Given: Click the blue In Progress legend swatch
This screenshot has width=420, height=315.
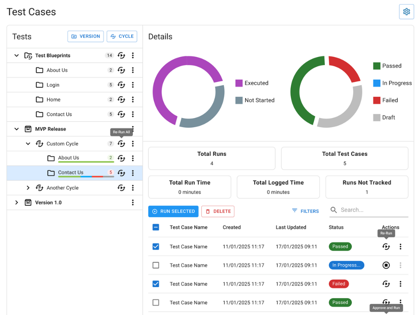Looking at the screenshot, I should 377,83.
